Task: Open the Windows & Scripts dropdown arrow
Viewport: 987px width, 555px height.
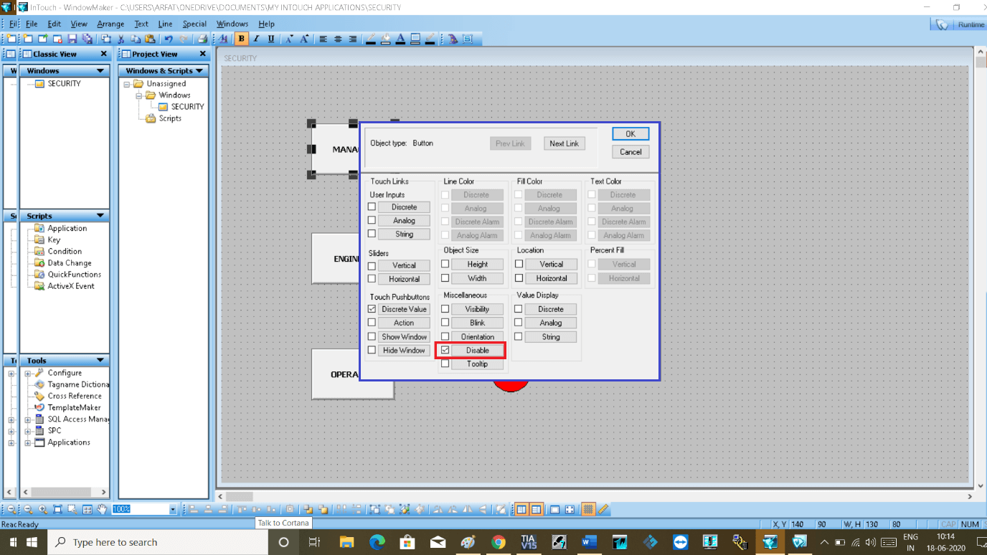Action: tap(199, 71)
